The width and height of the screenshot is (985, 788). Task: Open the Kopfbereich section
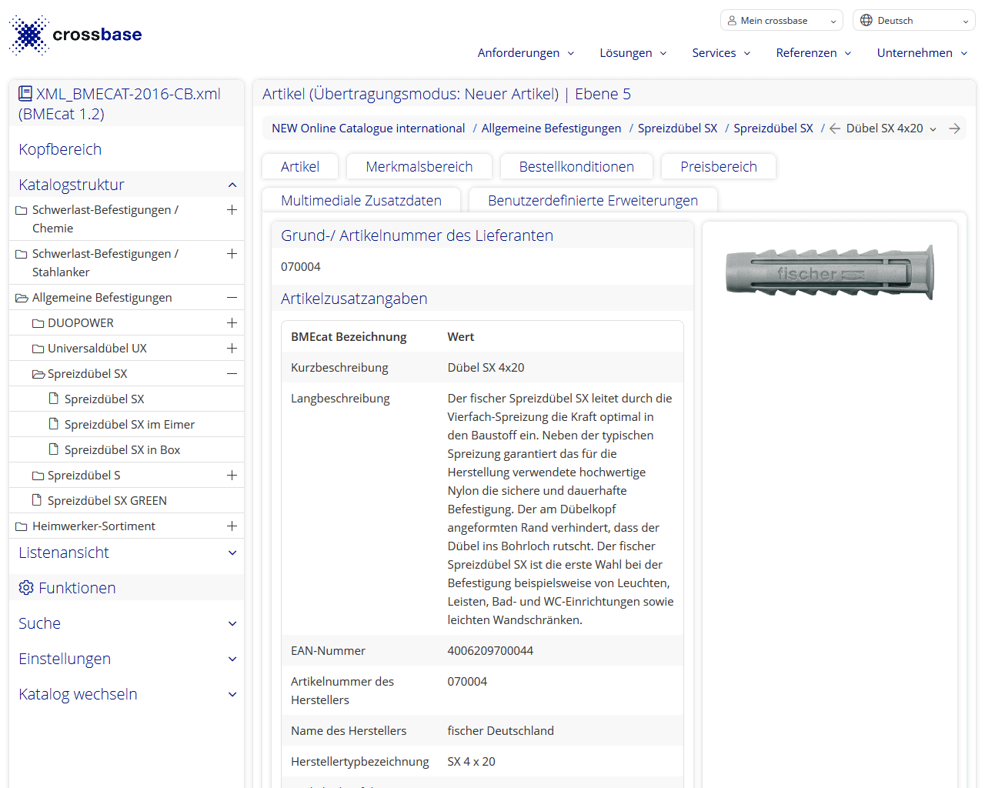tap(60, 149)
